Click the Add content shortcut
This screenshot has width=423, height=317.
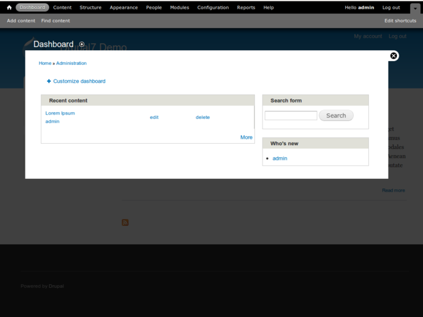(21, 21)
